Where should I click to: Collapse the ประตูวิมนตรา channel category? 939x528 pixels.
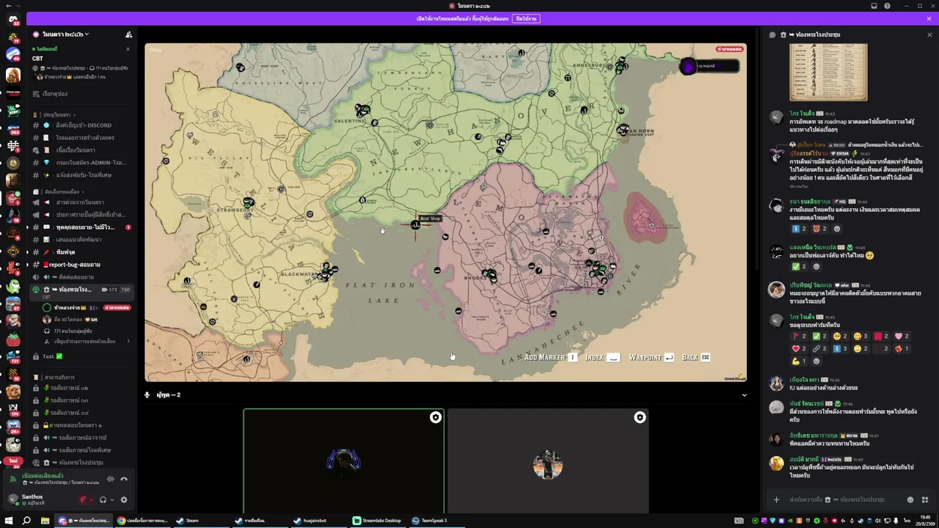coord(57,115)
